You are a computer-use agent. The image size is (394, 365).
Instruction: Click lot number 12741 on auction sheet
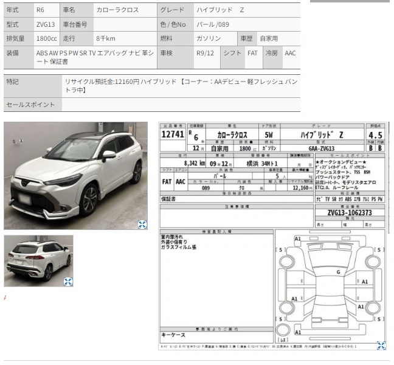pyautogui.click(x=173, y=134)
